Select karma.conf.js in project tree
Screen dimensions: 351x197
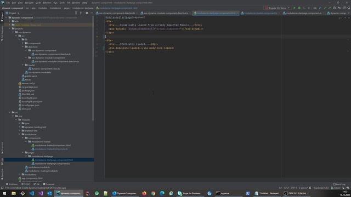coord(28,83)
